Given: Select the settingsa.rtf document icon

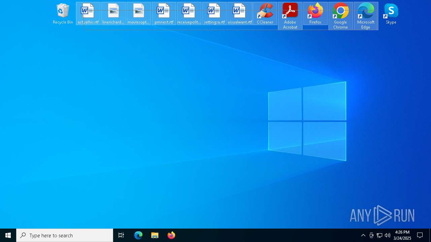Looking at the screenshot, I should click(x=214, y=14).
